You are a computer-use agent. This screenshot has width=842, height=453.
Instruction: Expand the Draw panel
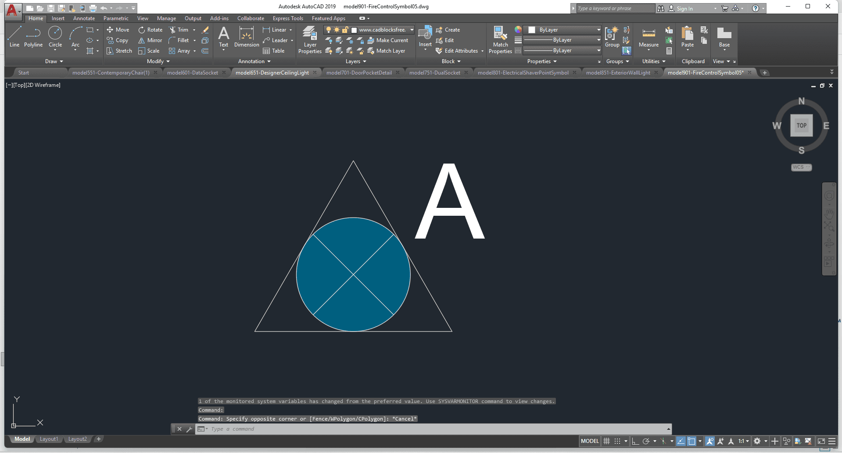coord(54,61)
